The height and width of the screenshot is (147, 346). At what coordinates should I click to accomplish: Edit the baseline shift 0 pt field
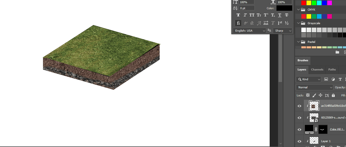(247, 8)
